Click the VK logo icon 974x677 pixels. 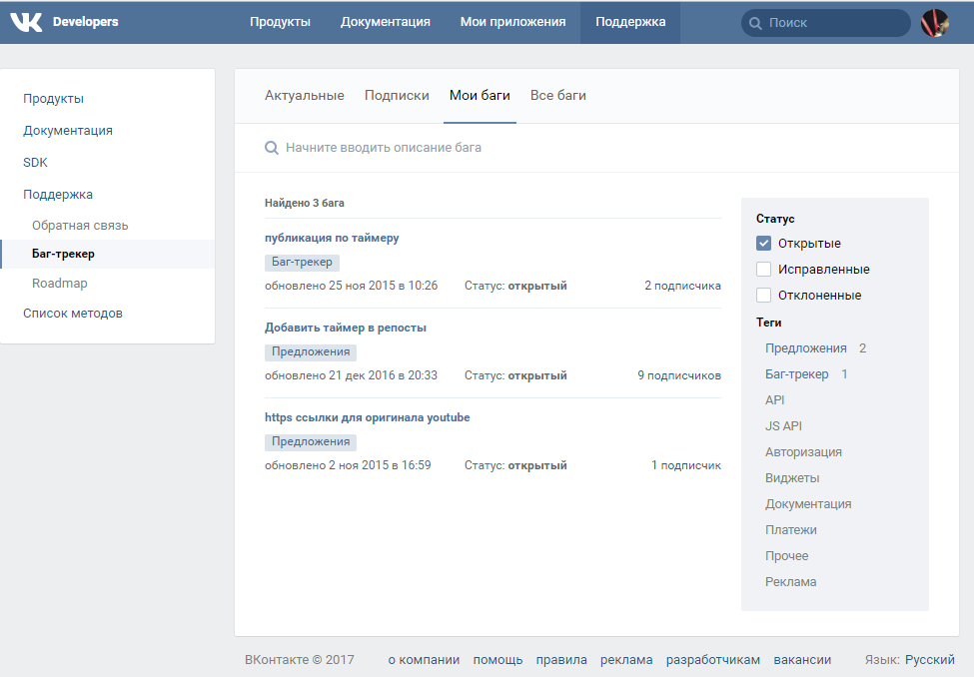(26, 22)
